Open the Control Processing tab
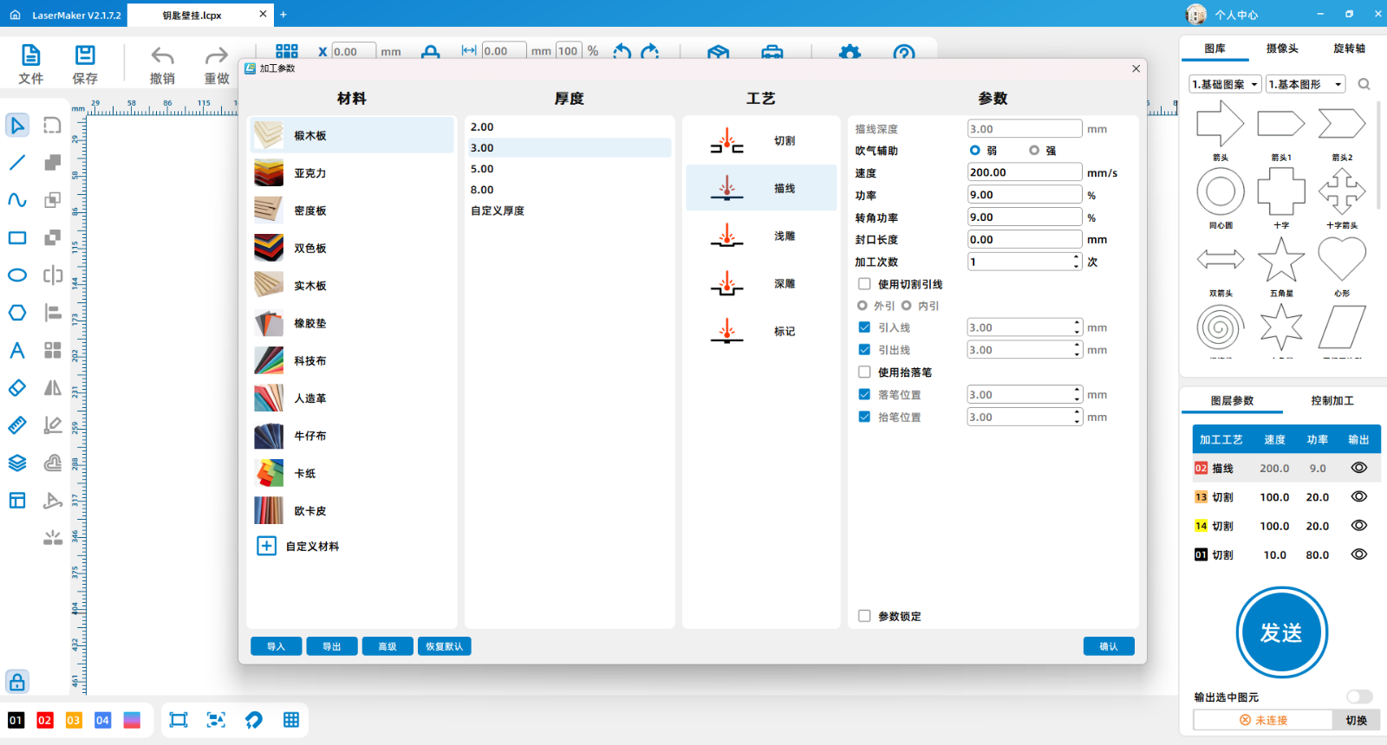This screenshot has width=1387, height=745. pos(1332,400)
